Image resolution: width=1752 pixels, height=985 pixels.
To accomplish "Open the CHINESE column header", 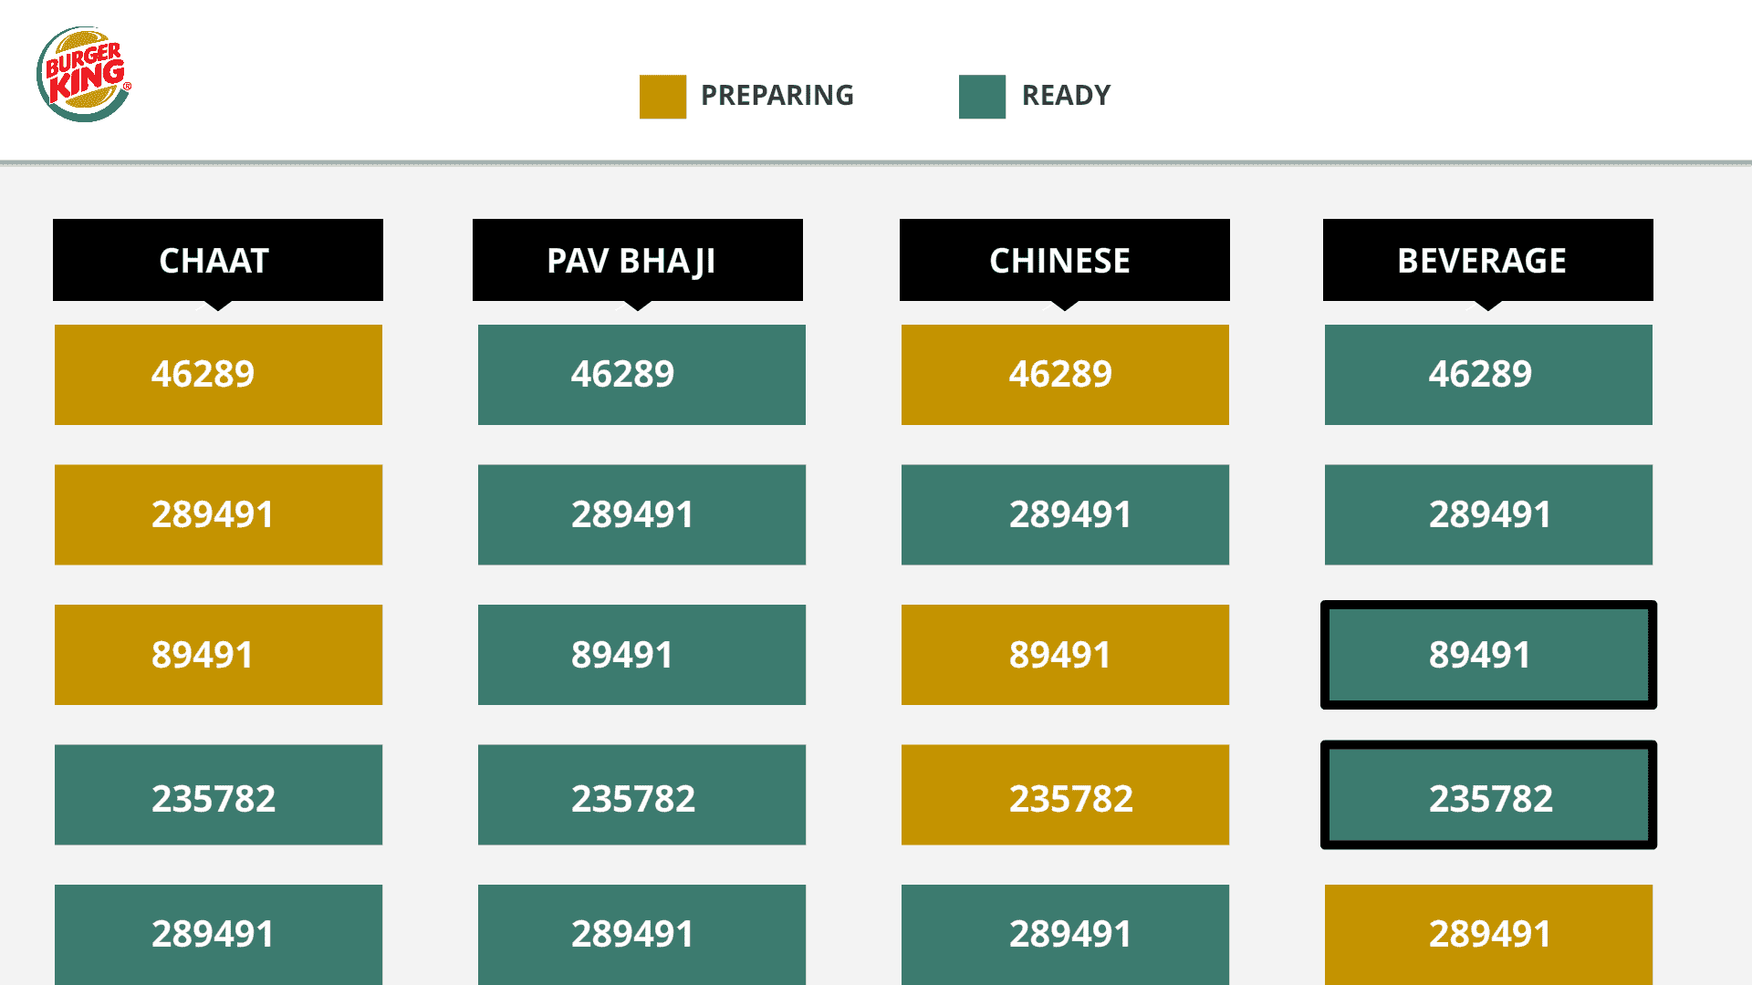I will pyautogui.click(x=1064, y=260).
